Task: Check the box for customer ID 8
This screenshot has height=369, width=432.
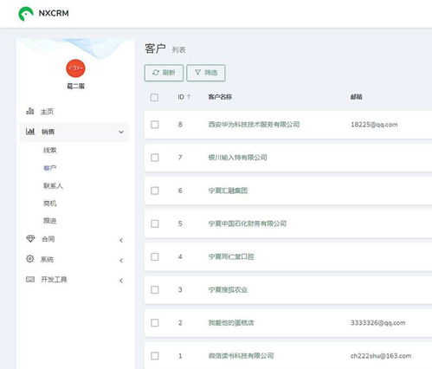Action: 155,125
